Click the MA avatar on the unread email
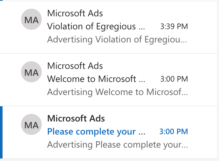 tap(31, 125)
